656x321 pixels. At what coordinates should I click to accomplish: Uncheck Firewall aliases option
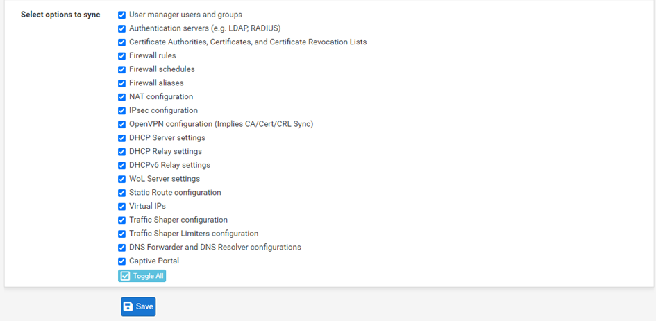121,84
